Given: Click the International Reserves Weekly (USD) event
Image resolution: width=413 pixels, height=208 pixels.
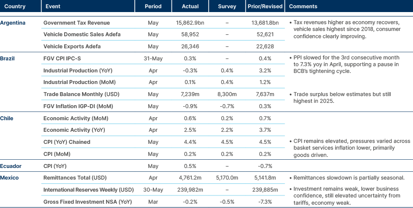Looking at the screenshot, I should pos(87,190).
